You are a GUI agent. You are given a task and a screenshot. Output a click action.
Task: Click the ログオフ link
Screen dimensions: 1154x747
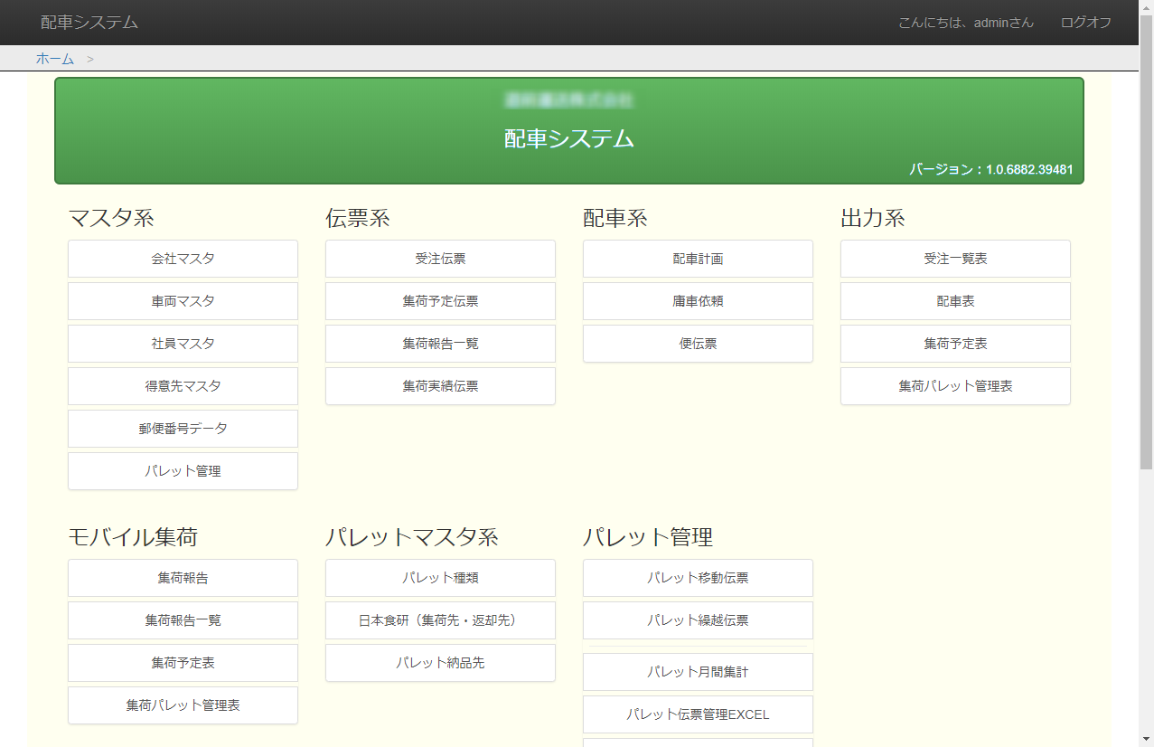pos(1085,23)
